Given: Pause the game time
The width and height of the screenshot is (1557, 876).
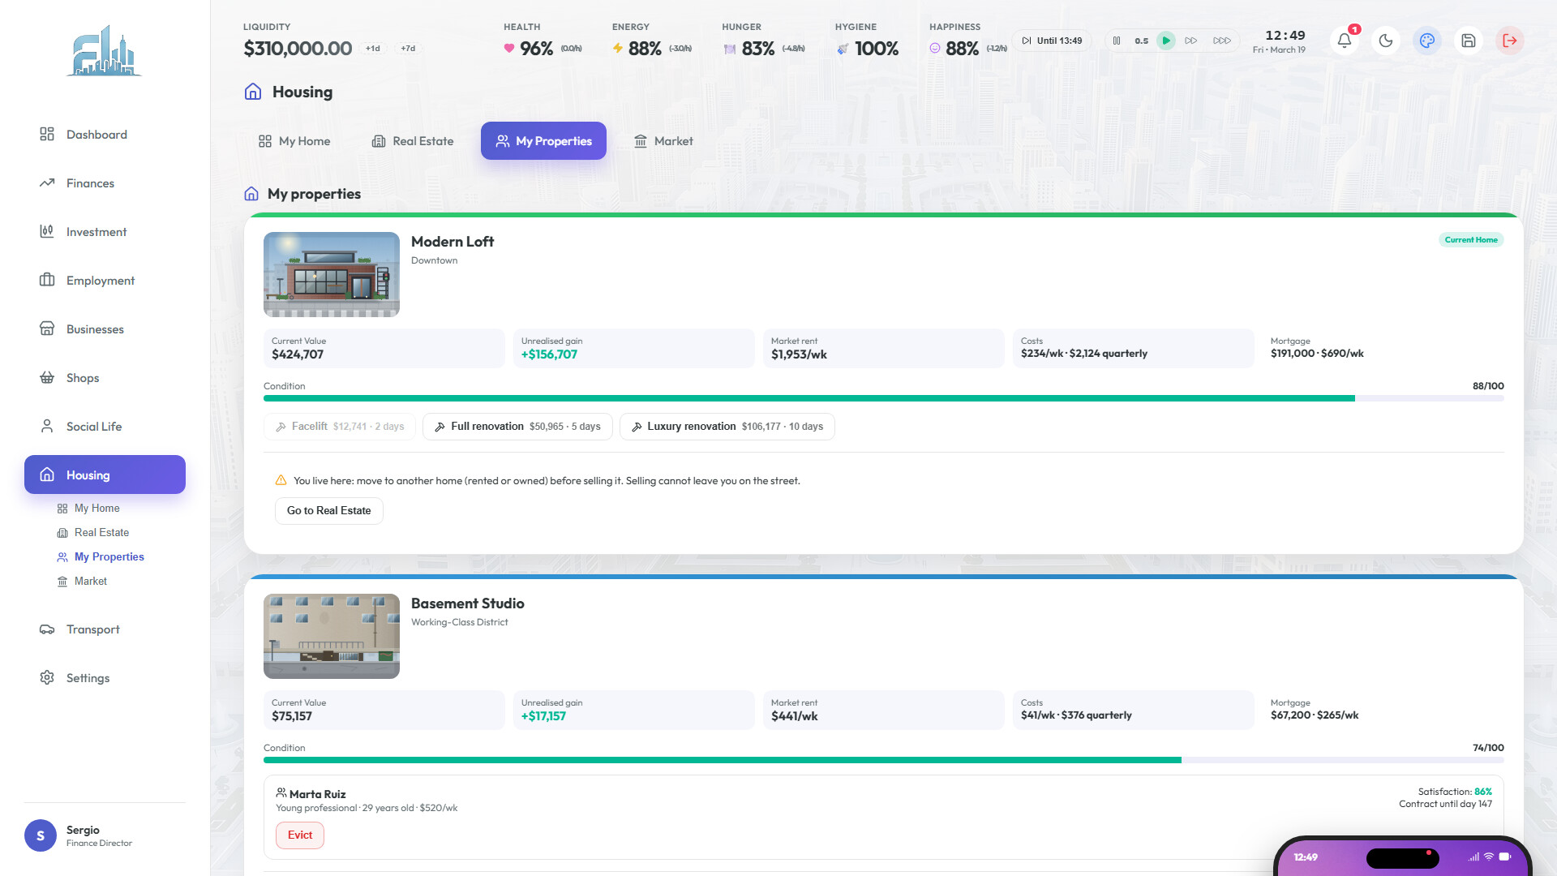Looking at the screenshot, I should coord(1117,41).
